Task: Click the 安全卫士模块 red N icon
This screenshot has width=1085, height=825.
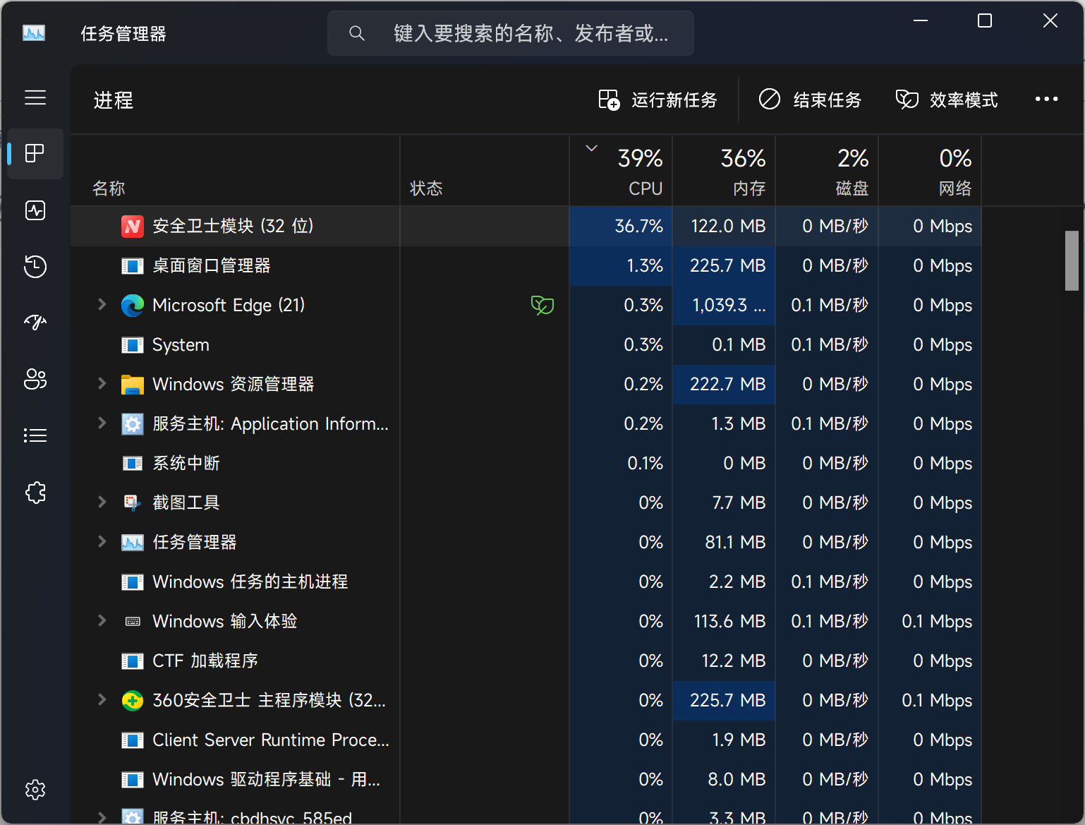Action: tap(133, 226)
